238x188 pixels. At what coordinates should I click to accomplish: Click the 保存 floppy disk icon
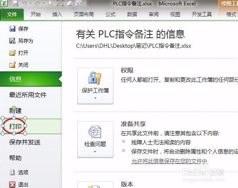click(12, 29)
